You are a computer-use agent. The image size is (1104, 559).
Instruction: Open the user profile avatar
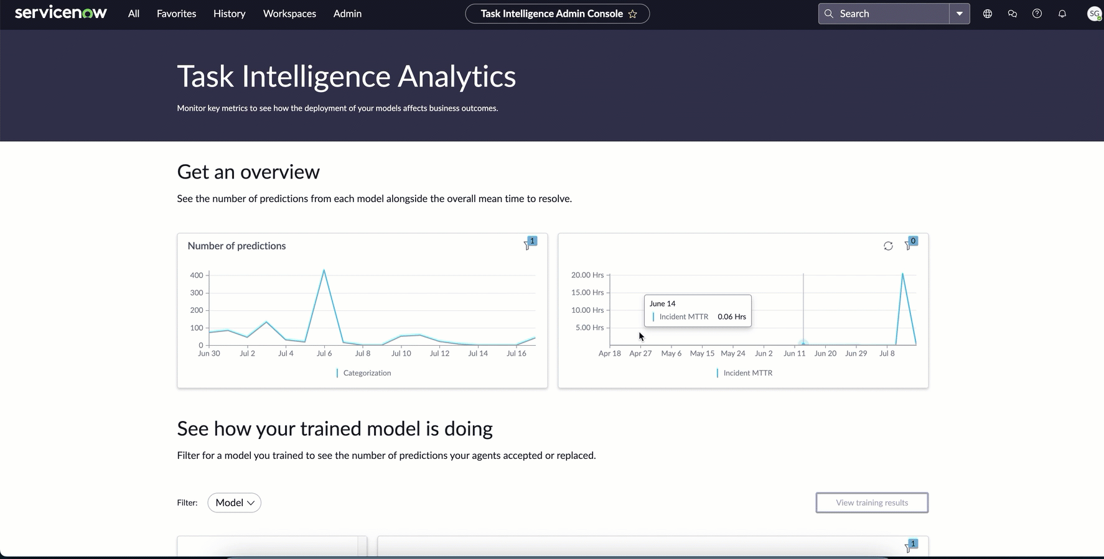(1094, 14)
